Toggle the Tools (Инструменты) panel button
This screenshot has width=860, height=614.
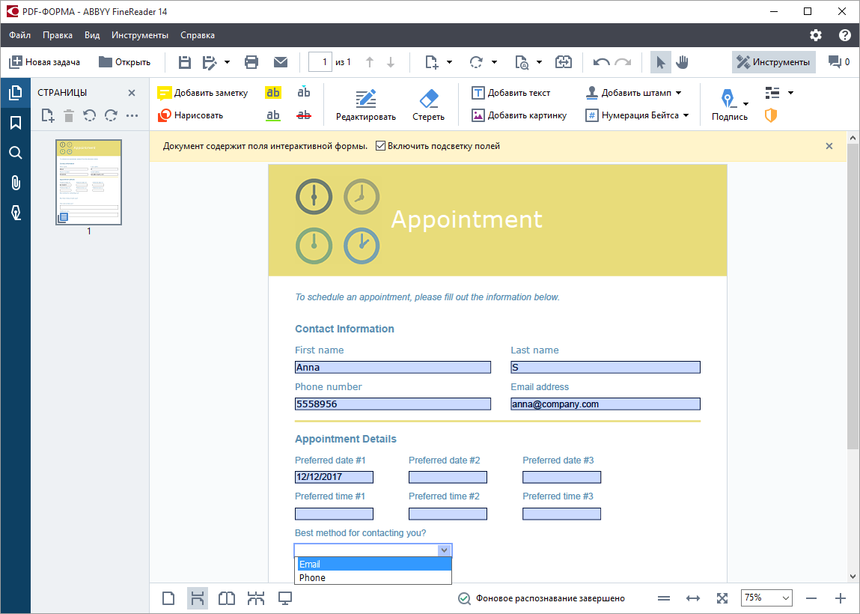[773, 62]
